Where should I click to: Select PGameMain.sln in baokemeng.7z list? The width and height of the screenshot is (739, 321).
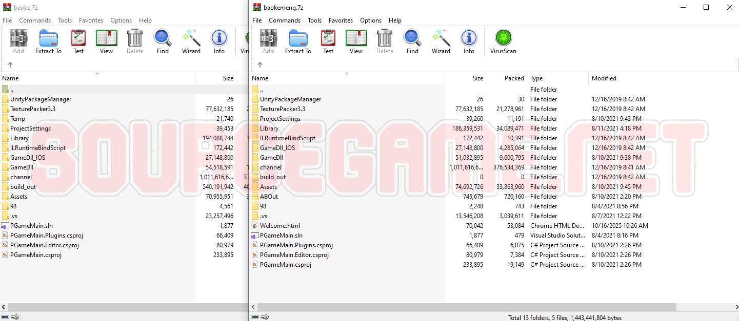point(281,236)
